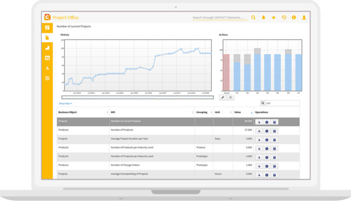Image resolution: width=351 pixels, height=201 pixels.
Task: Click the wrench button below Actions chart
Action: pos(223,97)
